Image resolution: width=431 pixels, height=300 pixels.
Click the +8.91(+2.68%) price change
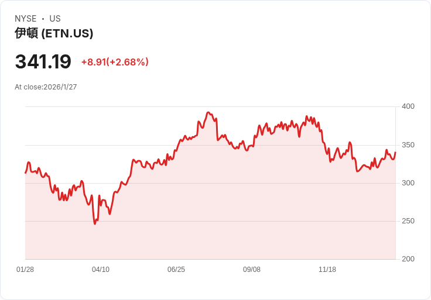click(115, 62)
